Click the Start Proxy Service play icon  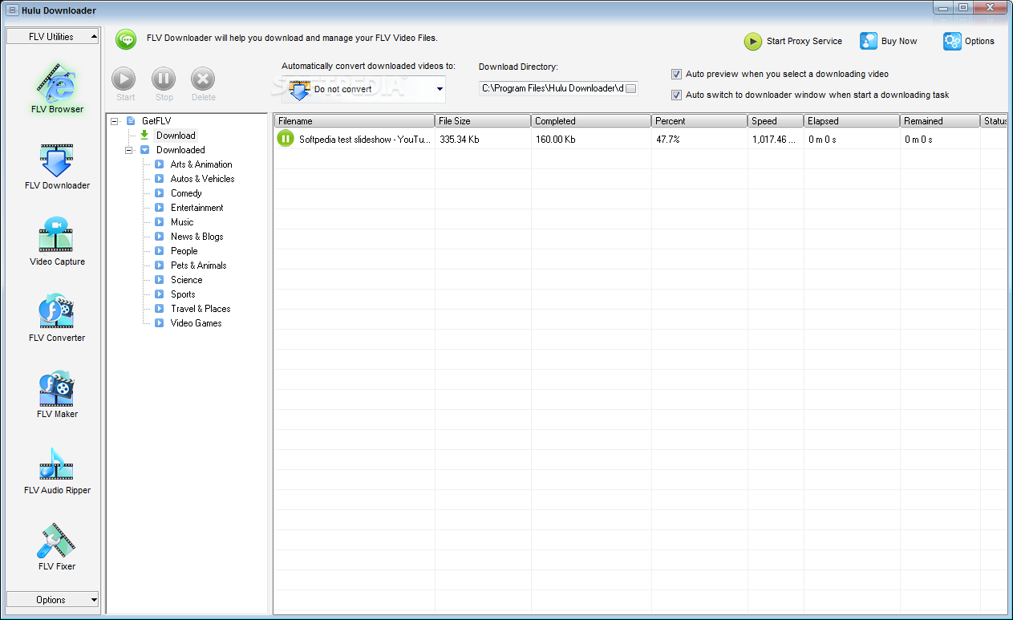click(752, 41)
